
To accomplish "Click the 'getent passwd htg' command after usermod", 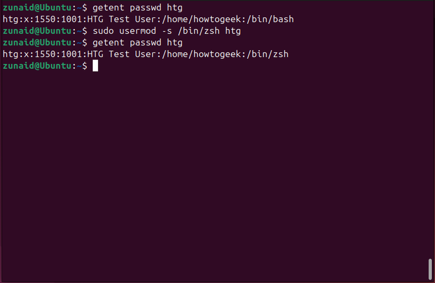I will (x=137, y=42).
